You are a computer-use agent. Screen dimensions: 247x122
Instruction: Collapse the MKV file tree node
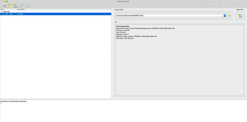pyautogui.click(x=2, y=12)
